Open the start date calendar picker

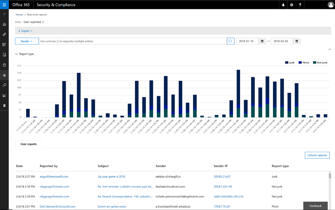(262, 41)
